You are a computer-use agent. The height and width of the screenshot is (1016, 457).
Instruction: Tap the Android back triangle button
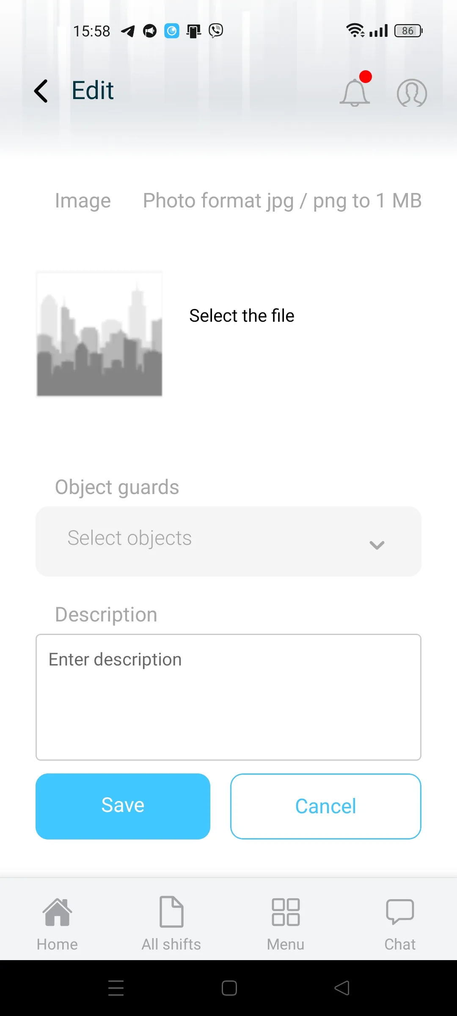point(342,988)
